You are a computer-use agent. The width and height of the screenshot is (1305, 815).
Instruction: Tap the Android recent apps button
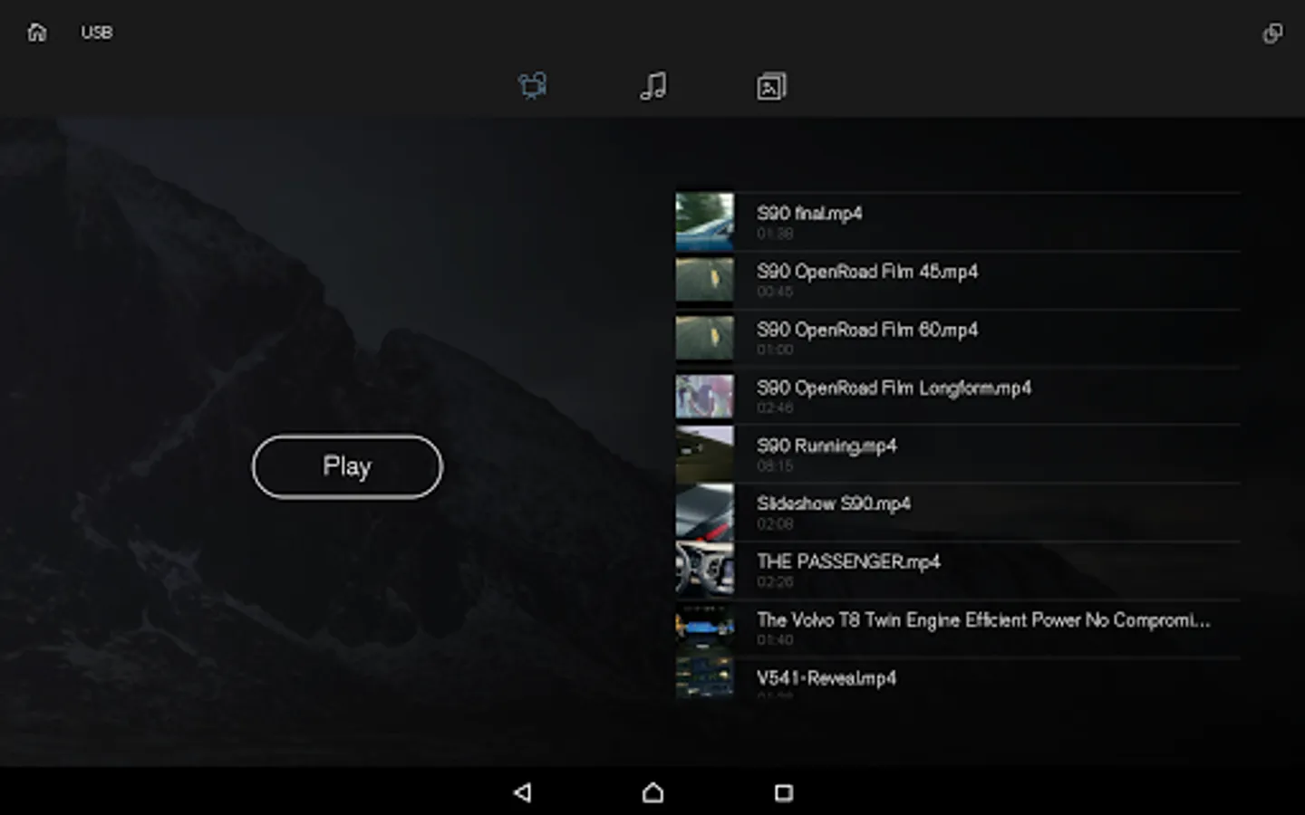[x=784, y=792]
